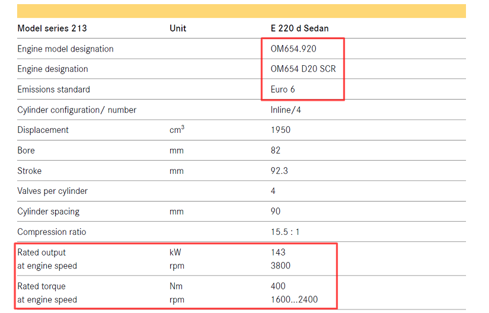Click the 'Displacement' row label
The width and height of the screenshot is (489, 313).
43,130
